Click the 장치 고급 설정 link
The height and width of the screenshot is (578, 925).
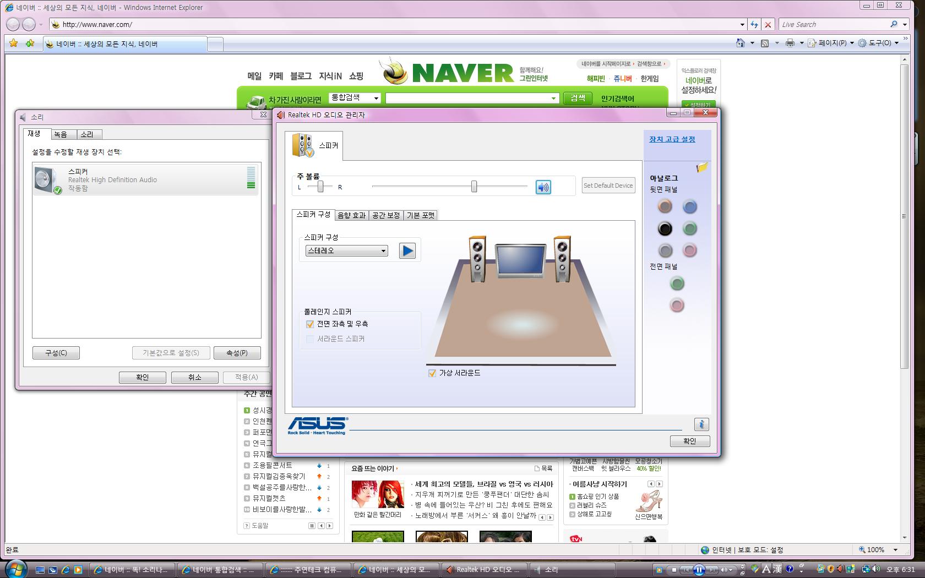click(672, 139)
